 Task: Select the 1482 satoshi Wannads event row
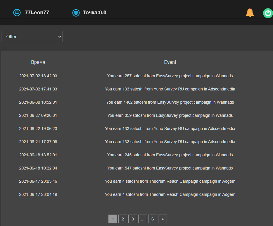136,102
